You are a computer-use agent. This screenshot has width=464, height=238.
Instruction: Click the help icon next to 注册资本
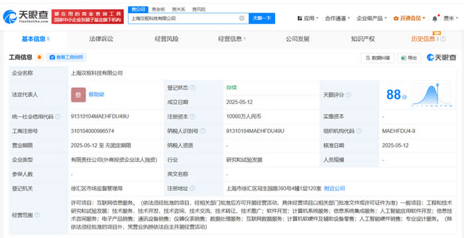pyautogui.click(x=192, y=116)
